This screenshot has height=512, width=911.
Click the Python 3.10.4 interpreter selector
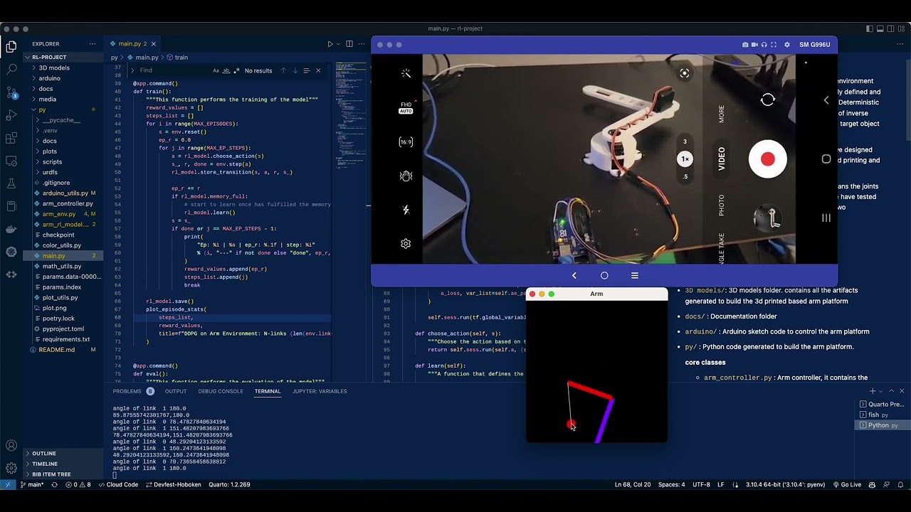pyautogui.click(x=785, y=485)
